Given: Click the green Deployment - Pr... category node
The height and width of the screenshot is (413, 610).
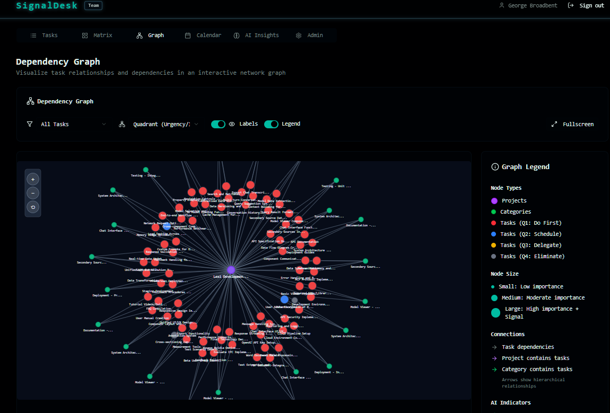Looking at the screenshot, I should coord(107,289).
